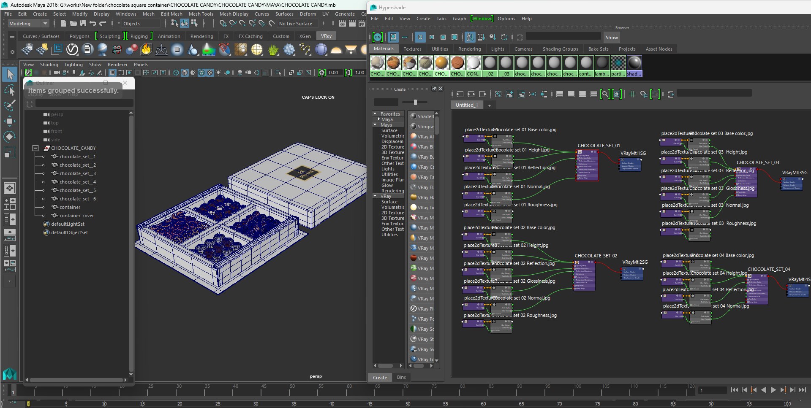Activate the Move tool in toolbox

10,121
